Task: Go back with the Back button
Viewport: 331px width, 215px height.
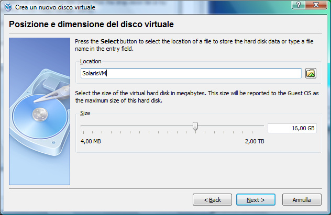Action: point(212,199)
